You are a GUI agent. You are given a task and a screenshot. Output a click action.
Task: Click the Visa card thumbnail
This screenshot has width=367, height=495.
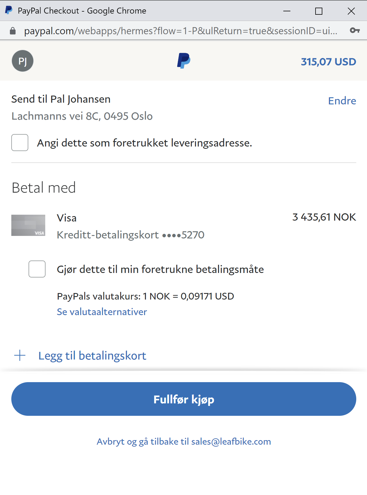pyautogui.click(x=28, y=225)
